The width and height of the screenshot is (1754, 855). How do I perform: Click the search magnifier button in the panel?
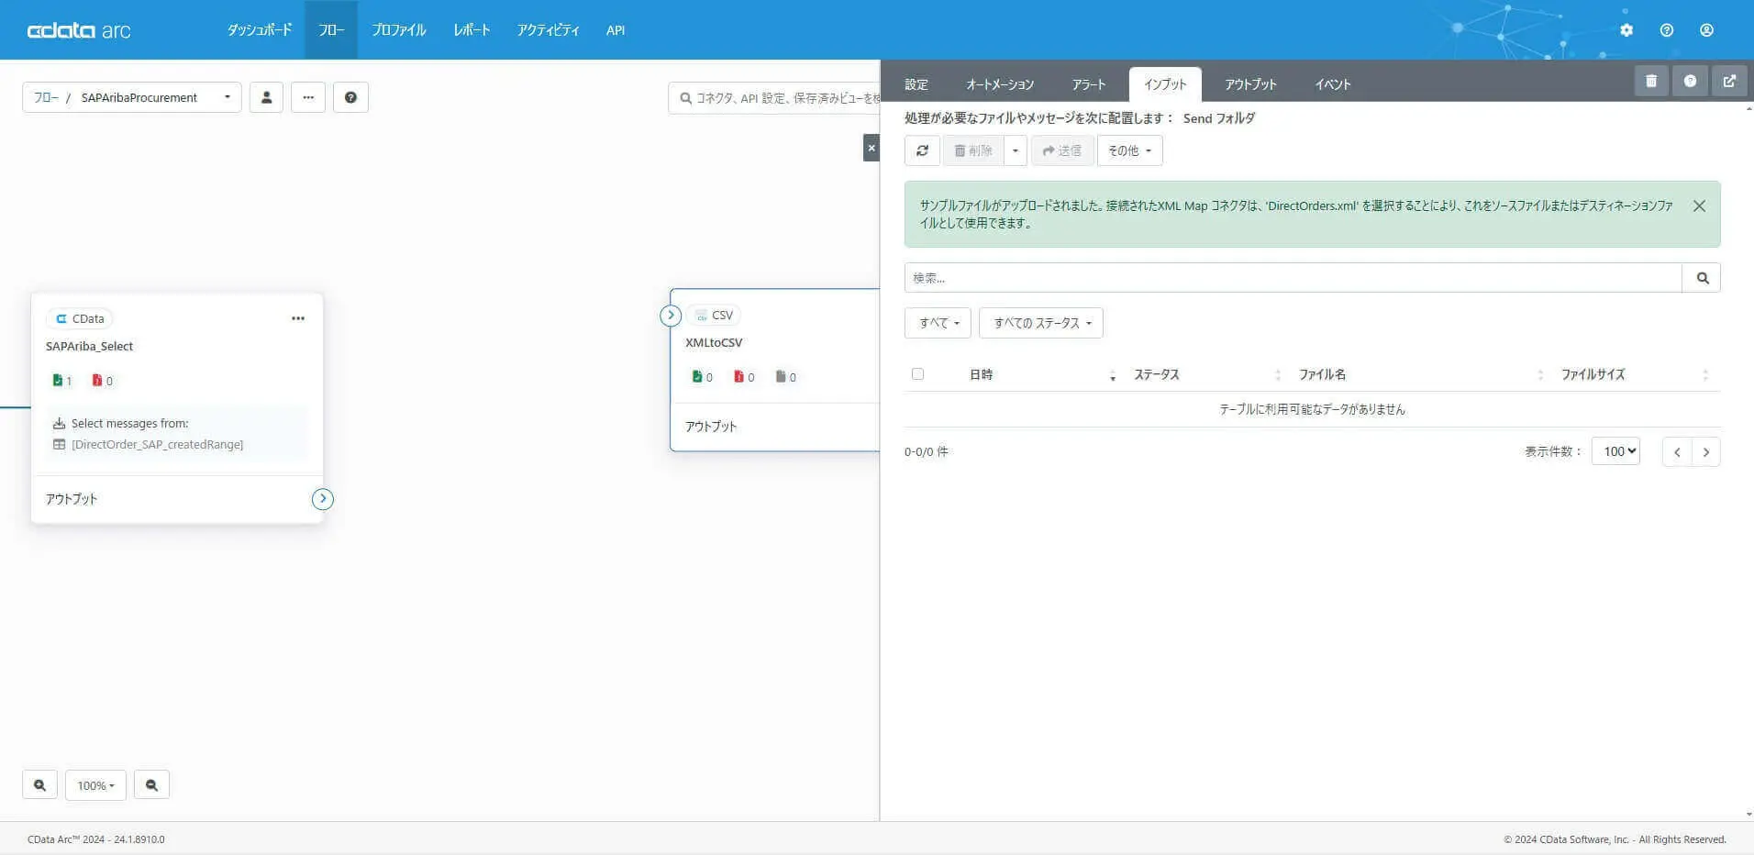(x=1702, y=278)
